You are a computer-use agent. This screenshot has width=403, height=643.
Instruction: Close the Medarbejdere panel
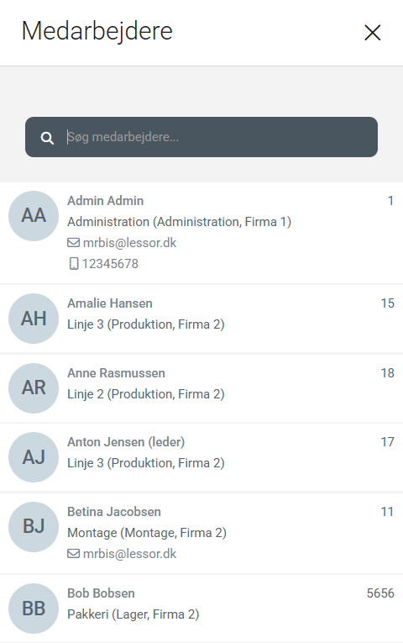(x=372, y=33)
